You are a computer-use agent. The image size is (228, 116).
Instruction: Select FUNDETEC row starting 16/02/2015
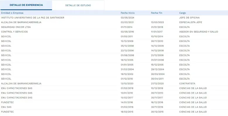(x=7, y=112)
